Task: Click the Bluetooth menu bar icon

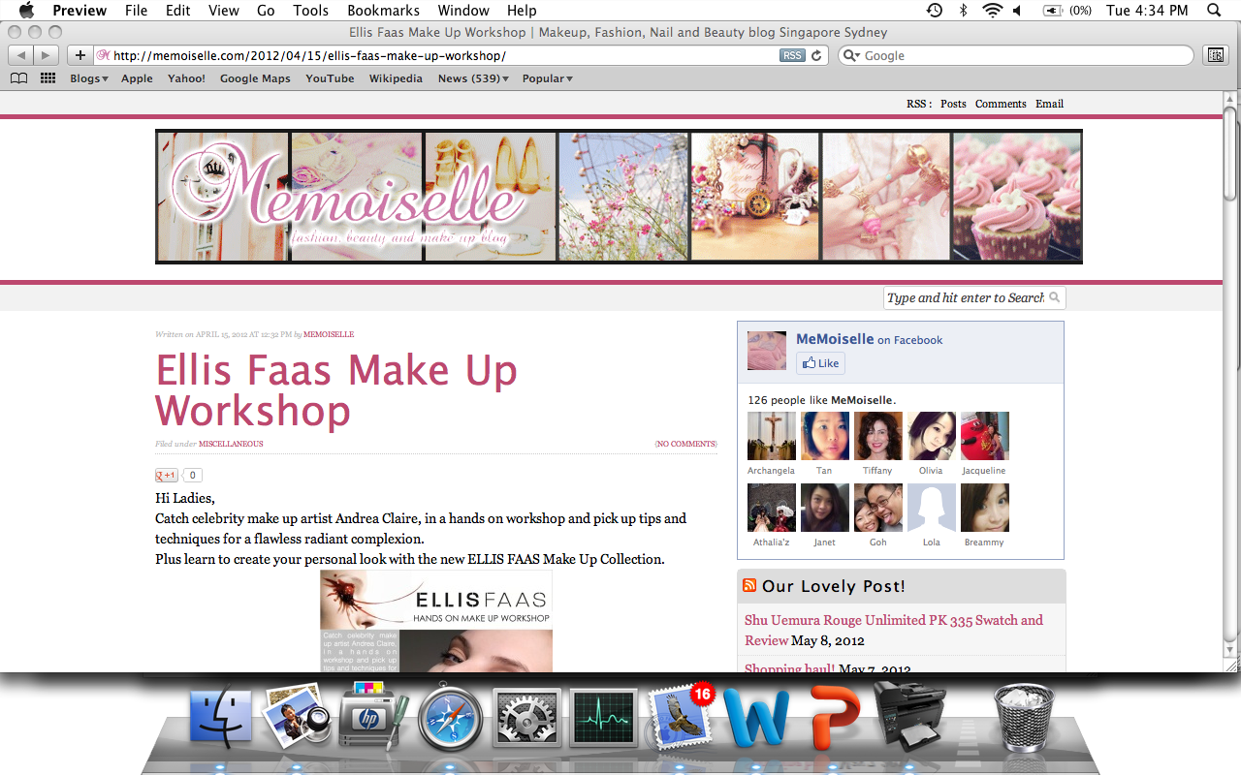Action: point(963,11)
